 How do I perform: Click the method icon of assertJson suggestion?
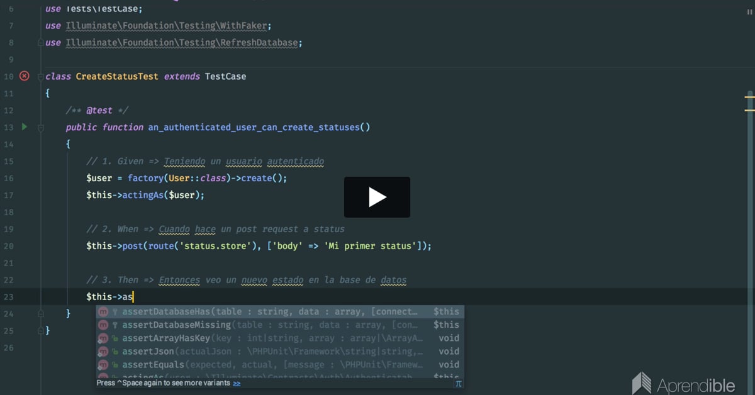(104, 352)
